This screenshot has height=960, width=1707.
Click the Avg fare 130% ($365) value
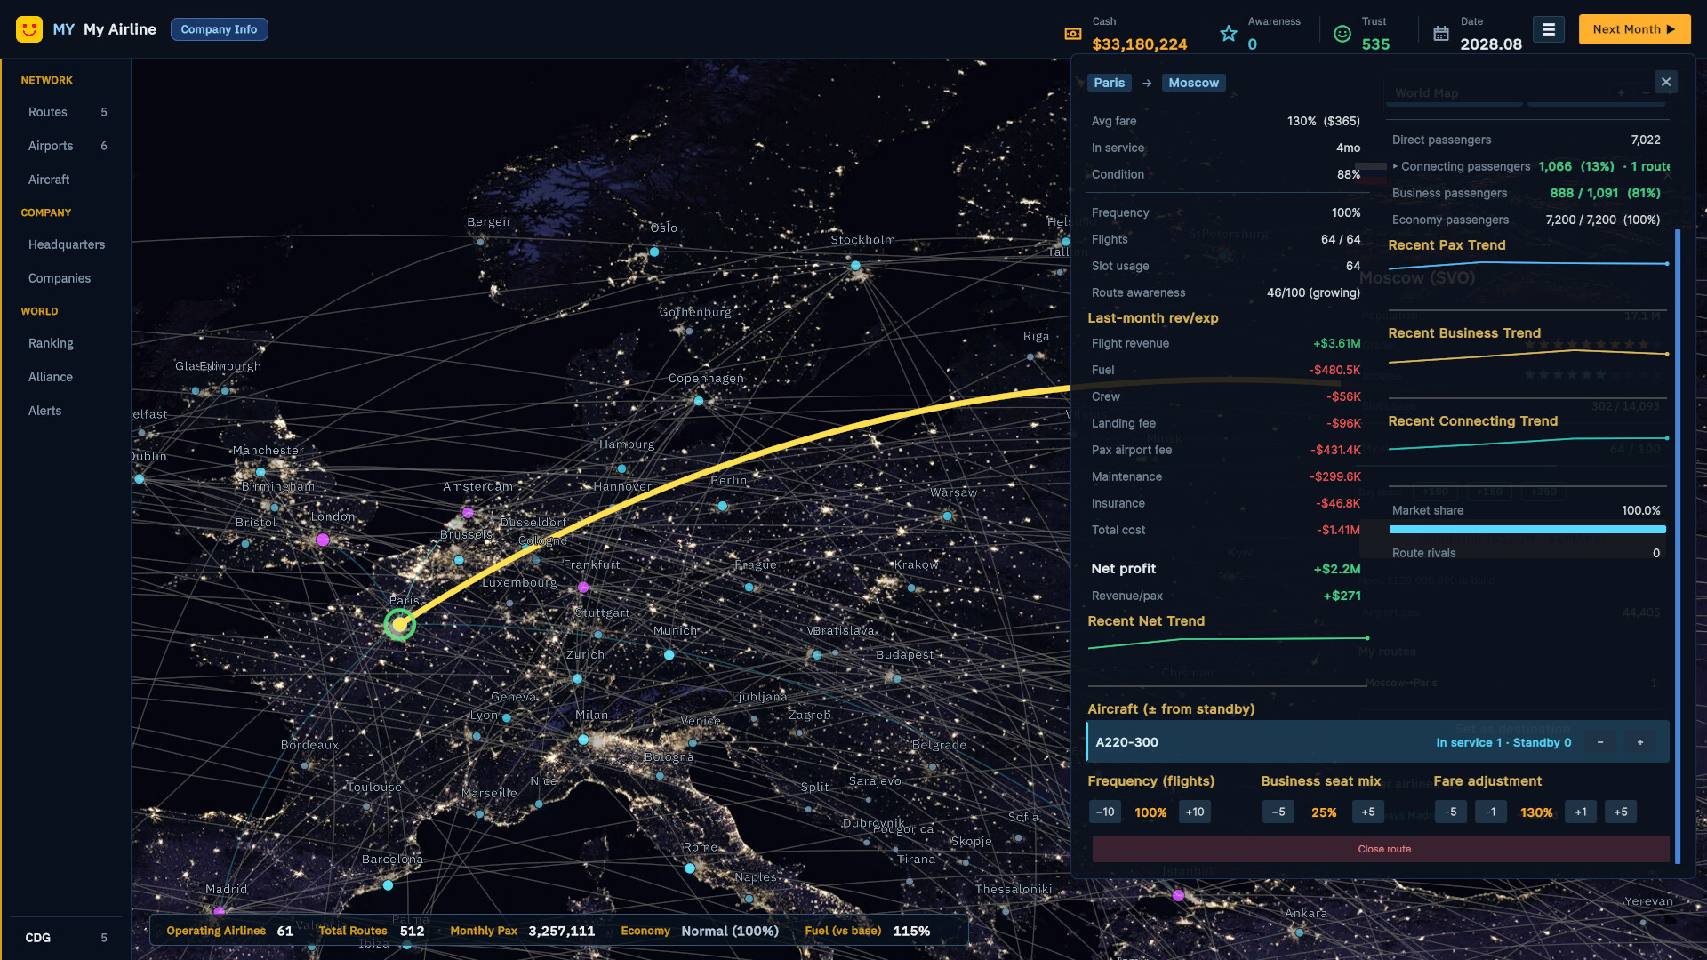[x=1323, y=121]
